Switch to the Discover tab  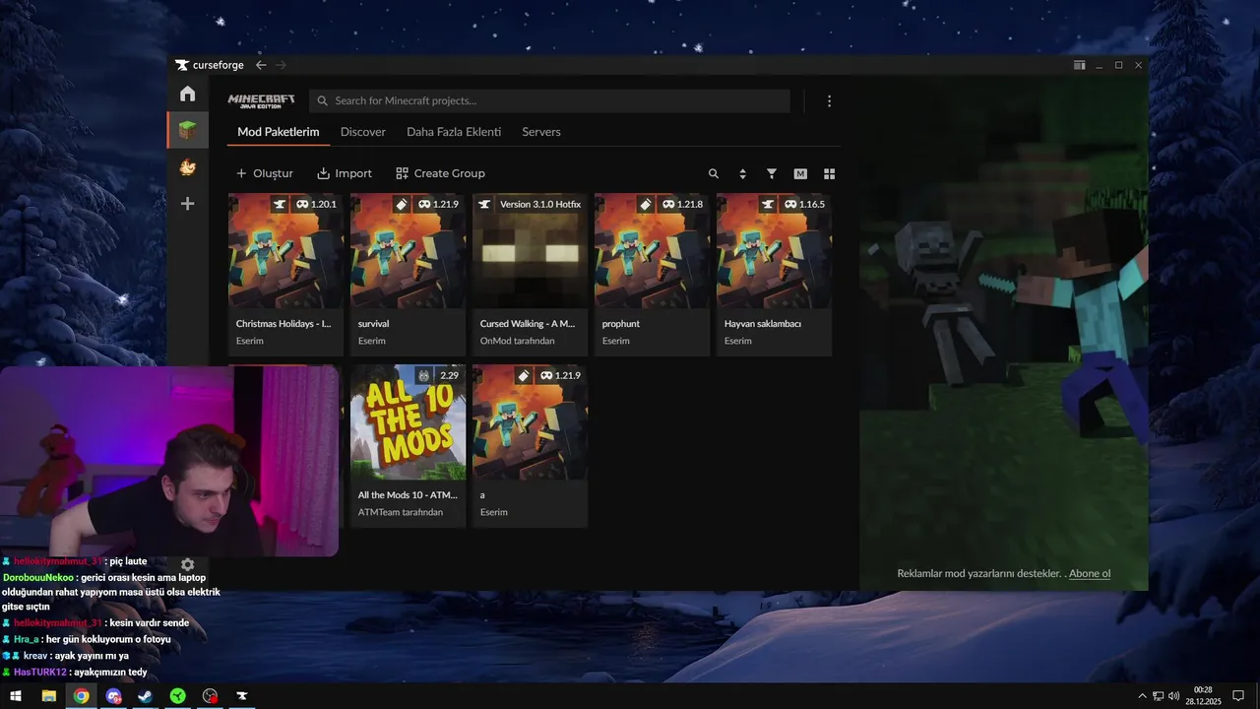click(363, 132)
